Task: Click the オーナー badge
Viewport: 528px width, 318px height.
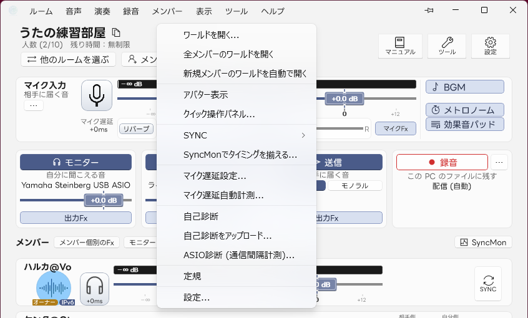Action: point(45,302)
